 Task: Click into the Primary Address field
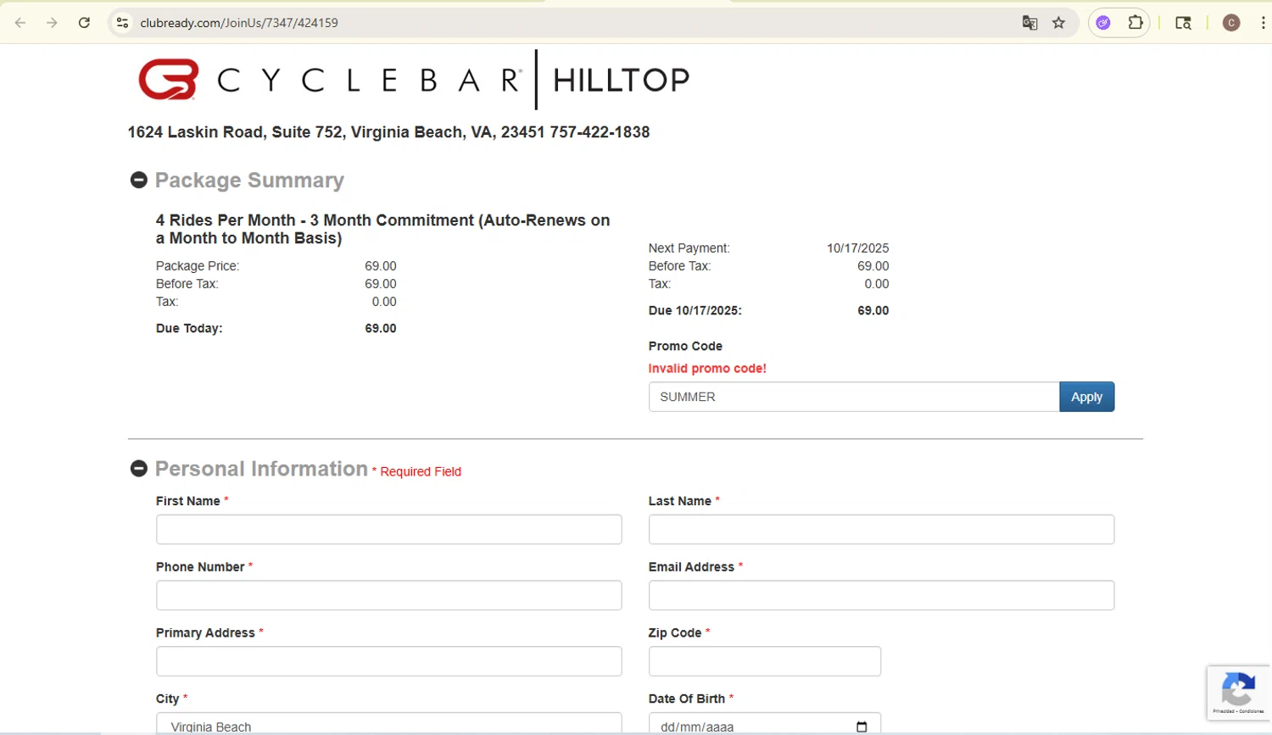[388, 661]
